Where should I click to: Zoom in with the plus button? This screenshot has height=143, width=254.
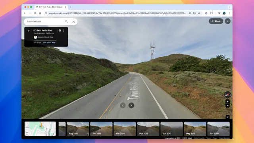tap(227, 102)
